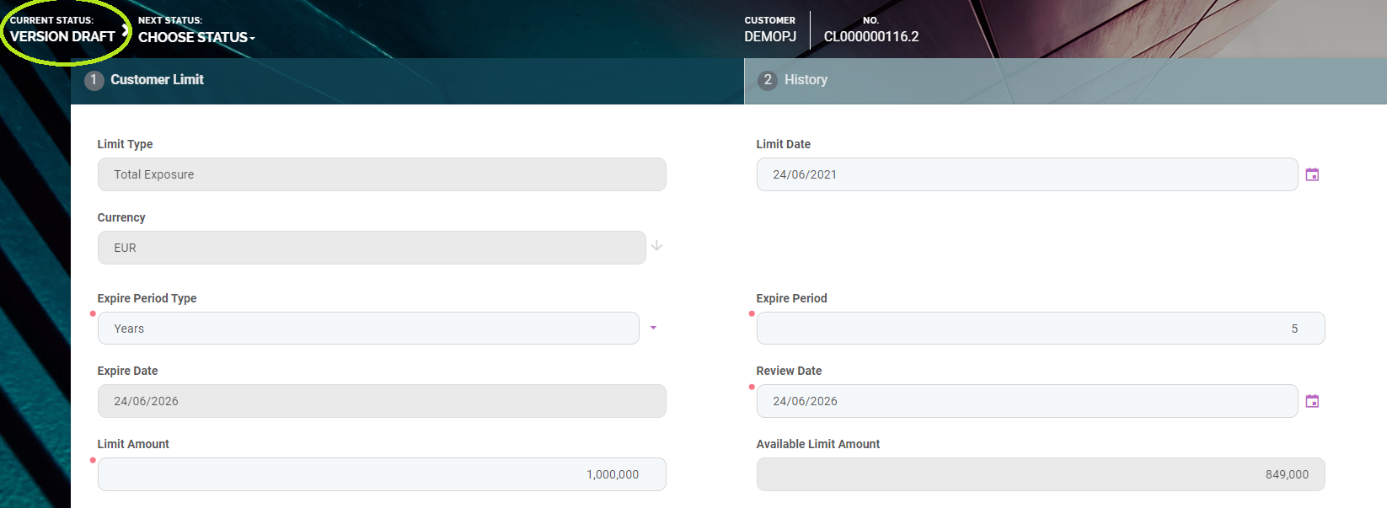Open the Years selection box

(368, 329)
